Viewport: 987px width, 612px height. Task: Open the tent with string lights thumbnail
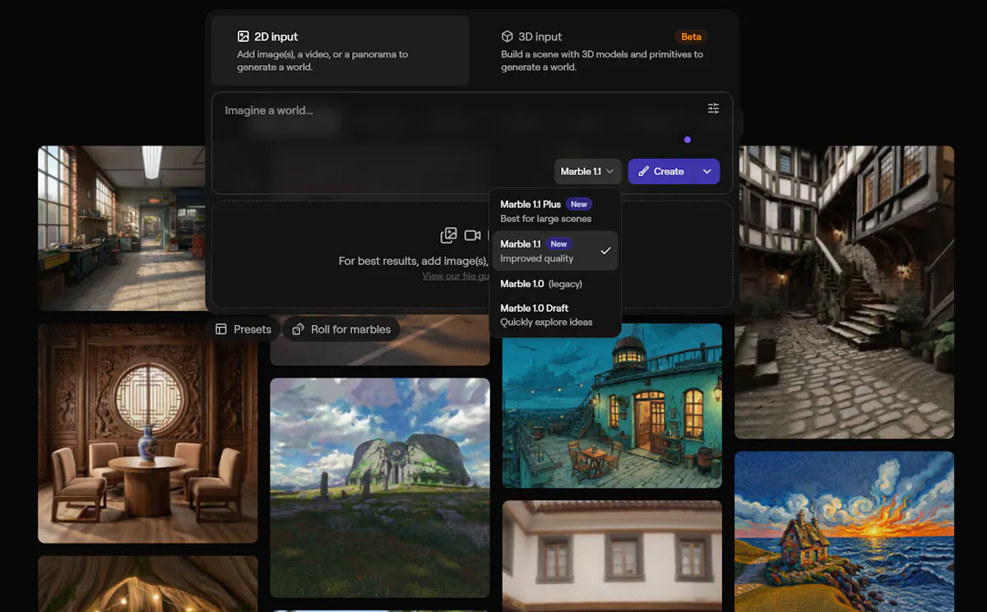click(148, 584)
